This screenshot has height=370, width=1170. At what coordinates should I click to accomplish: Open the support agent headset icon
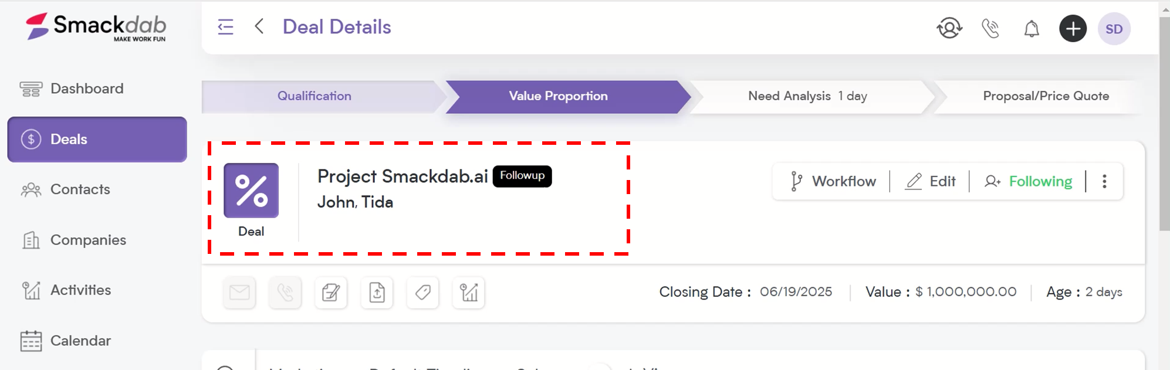tap(949, 28)
